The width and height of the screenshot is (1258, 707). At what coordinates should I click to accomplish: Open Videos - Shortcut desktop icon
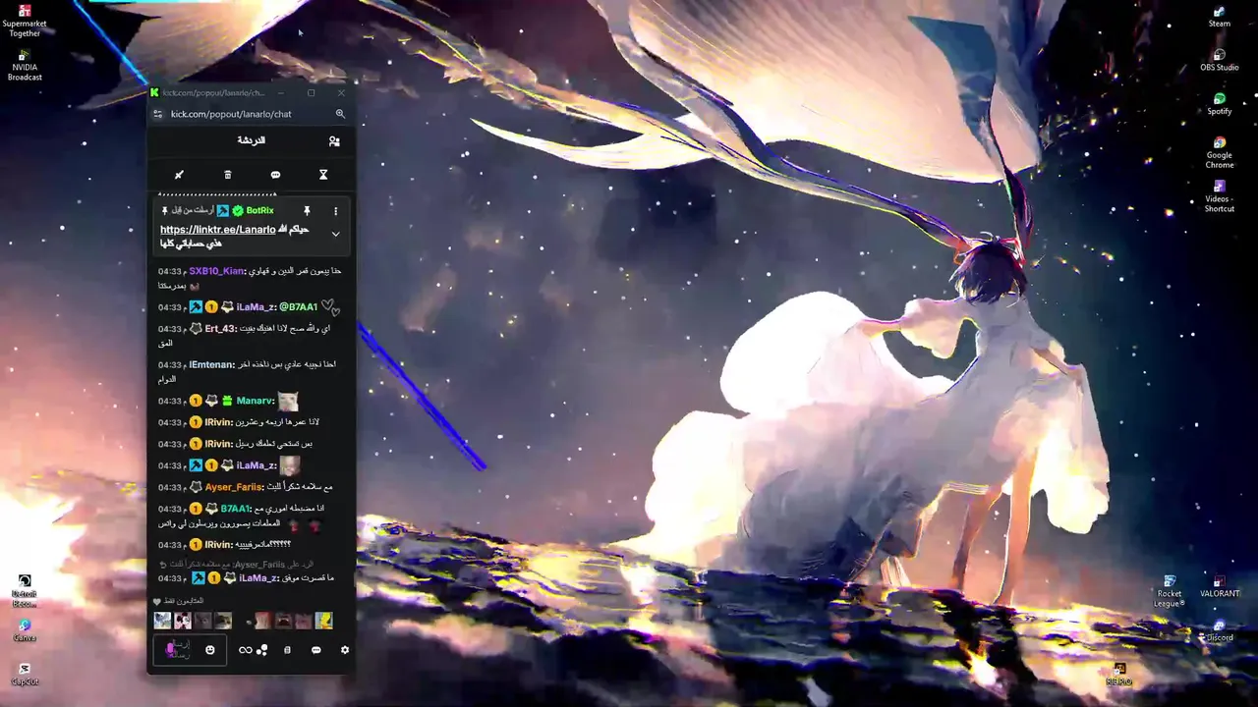pyautogui.click(x=1220, y=195)
